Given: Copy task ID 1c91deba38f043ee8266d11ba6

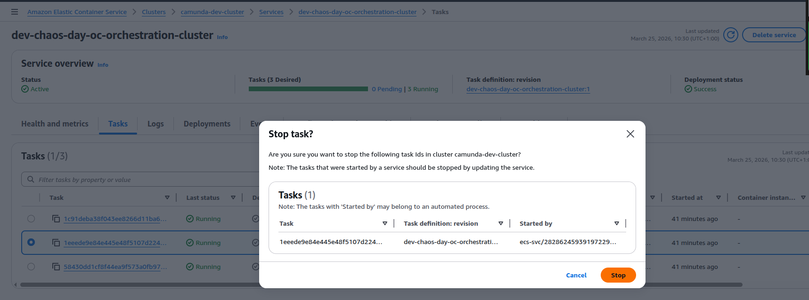Looking at the screenshot, I should 56,219.
